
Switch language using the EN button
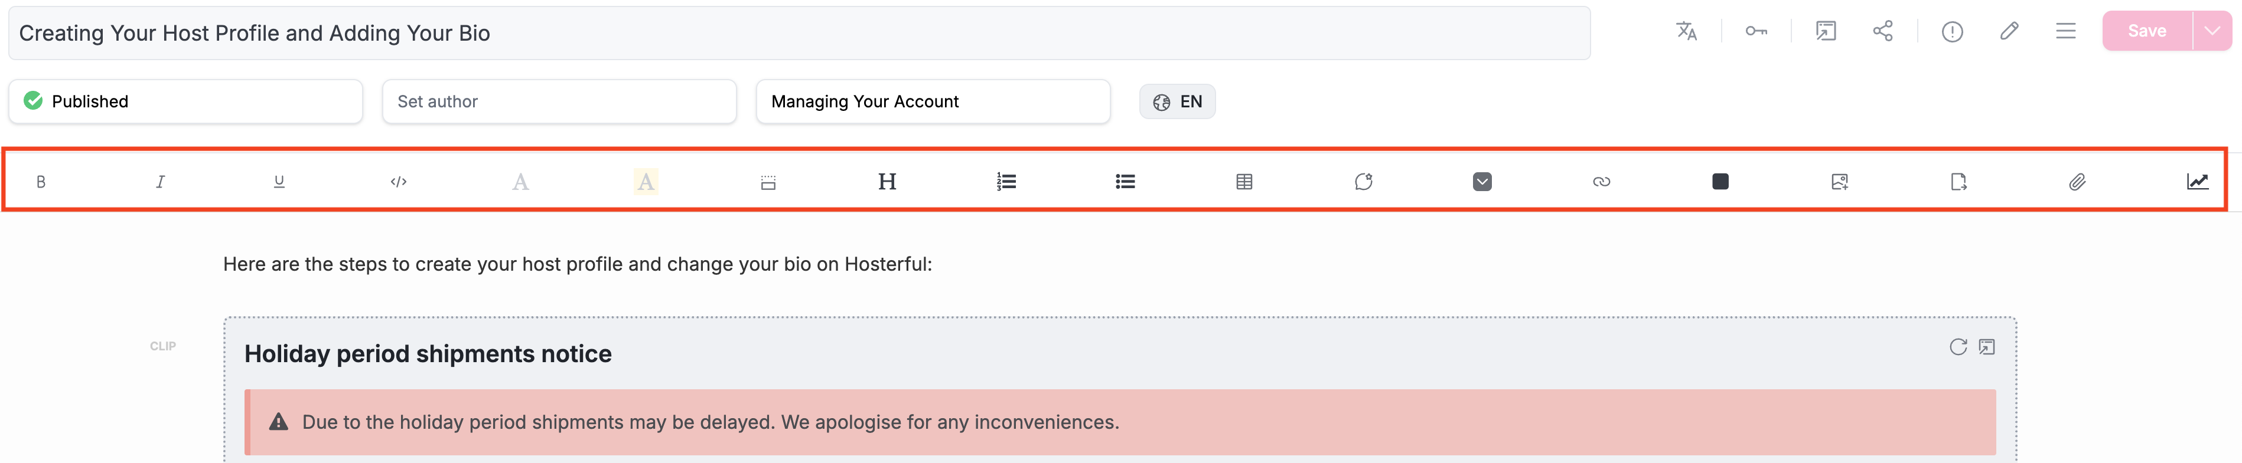click(x=1177, y=101)
